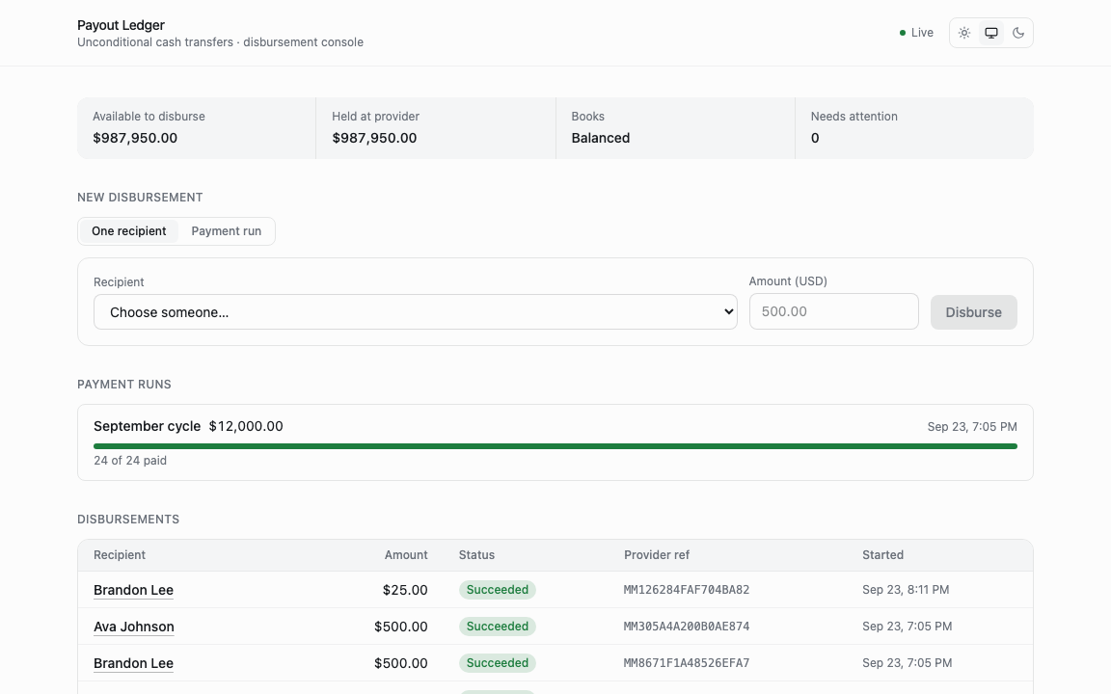
Task: Click the Amount (USD) input field
Action: pos(834,311)
